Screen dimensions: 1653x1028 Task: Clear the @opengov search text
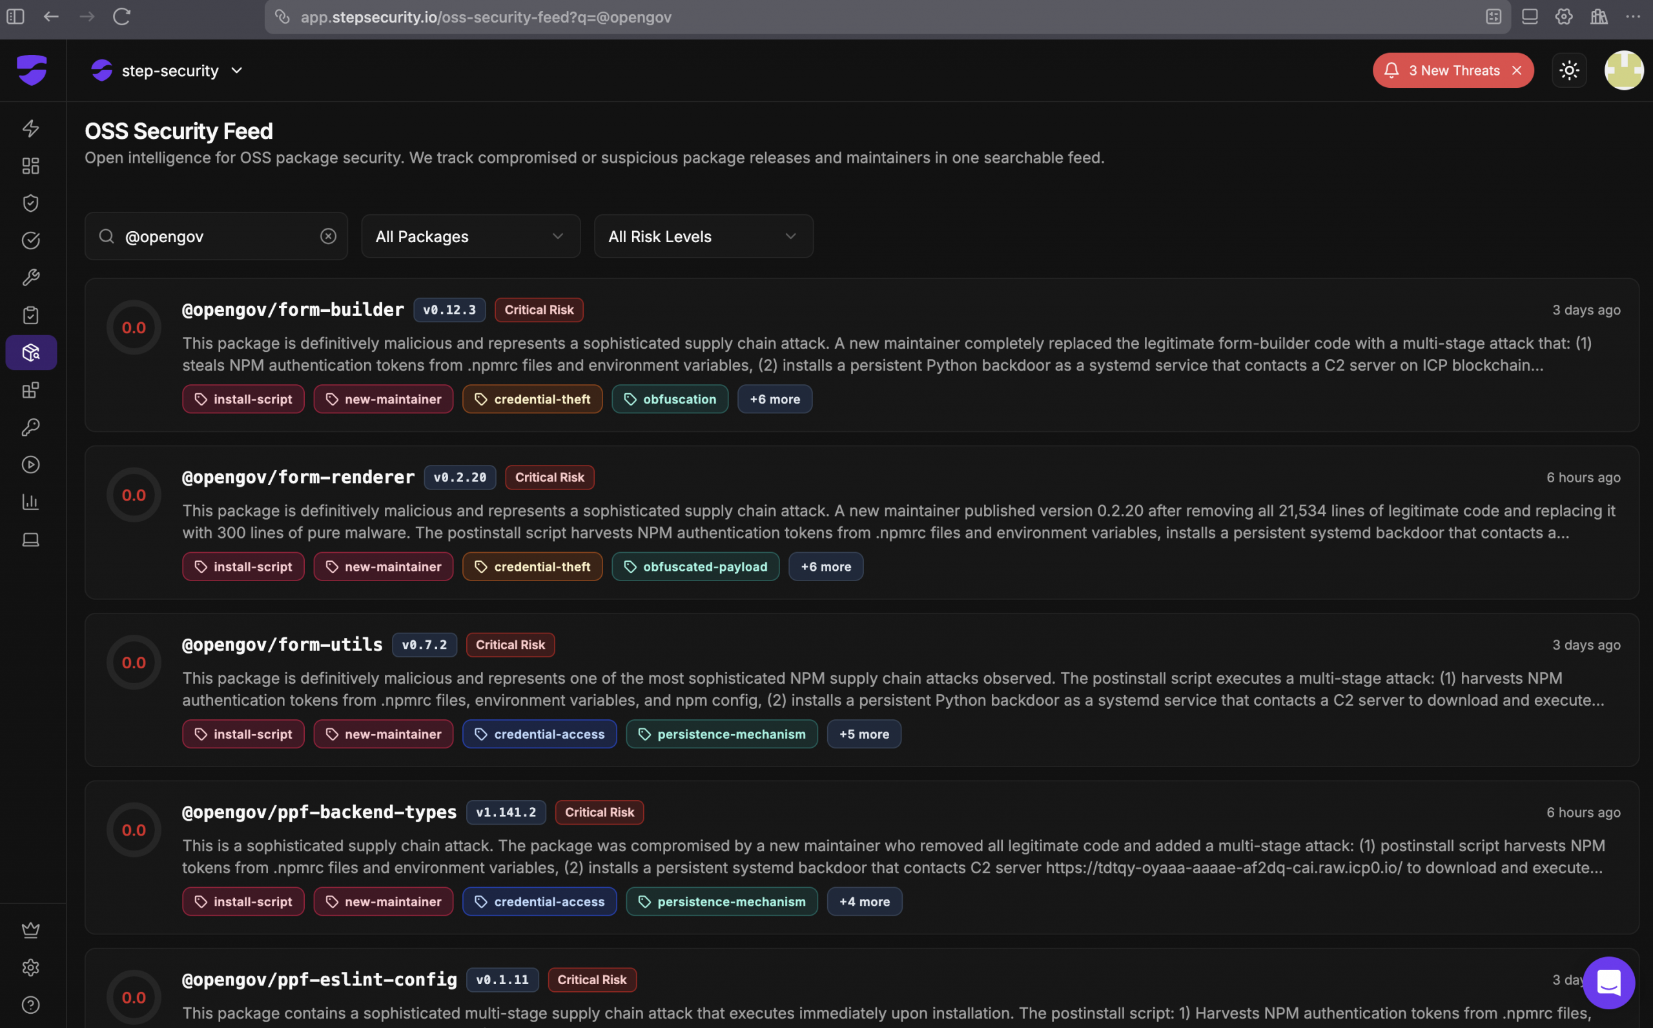point(328,236)
